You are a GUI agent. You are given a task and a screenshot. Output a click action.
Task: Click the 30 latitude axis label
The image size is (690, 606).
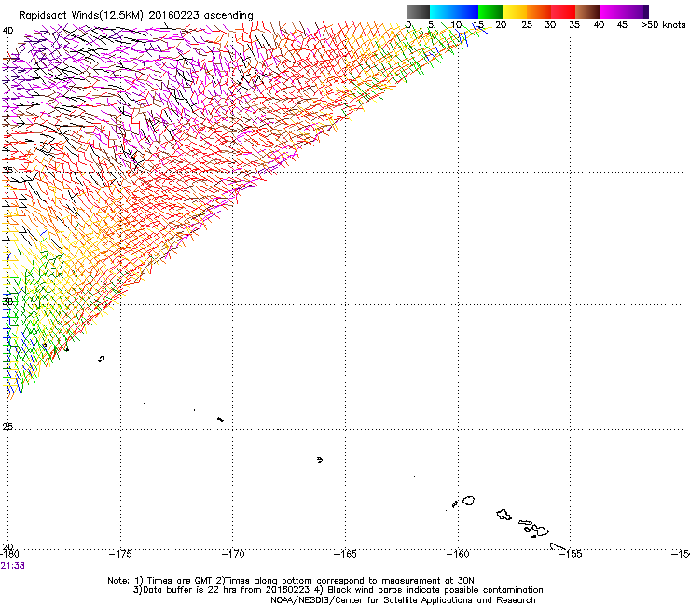pyautogui.click(x=7, y=301)
